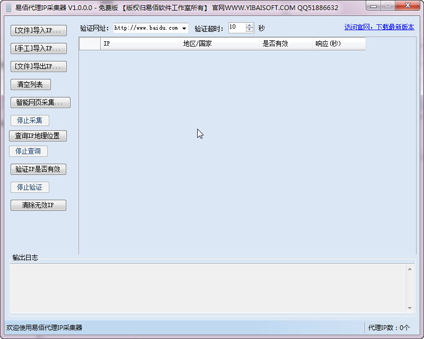Validate proxies with 验证IP是否有效

tap(38, 169)
